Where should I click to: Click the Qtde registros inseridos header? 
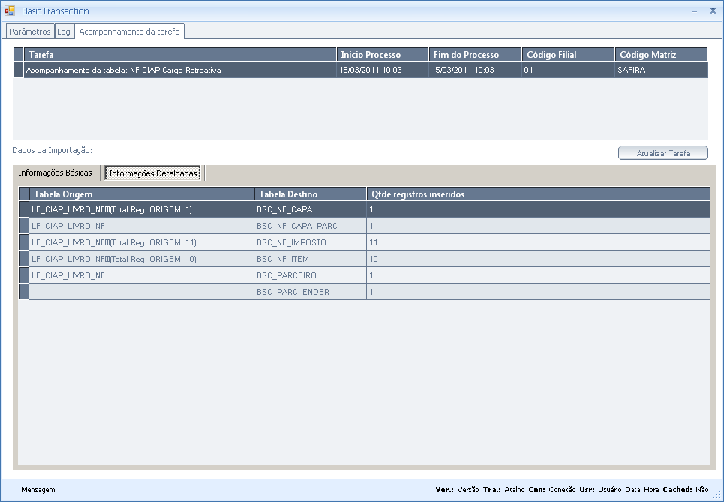[x=537, y=194]
